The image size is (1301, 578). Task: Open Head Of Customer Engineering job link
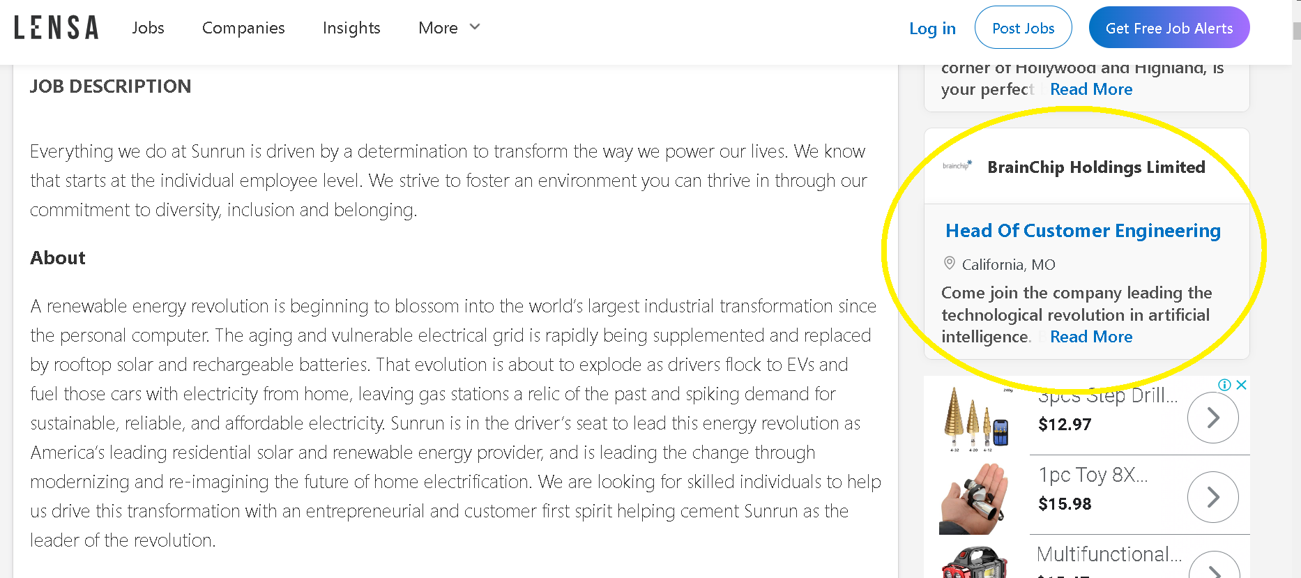coord(1083,231)
